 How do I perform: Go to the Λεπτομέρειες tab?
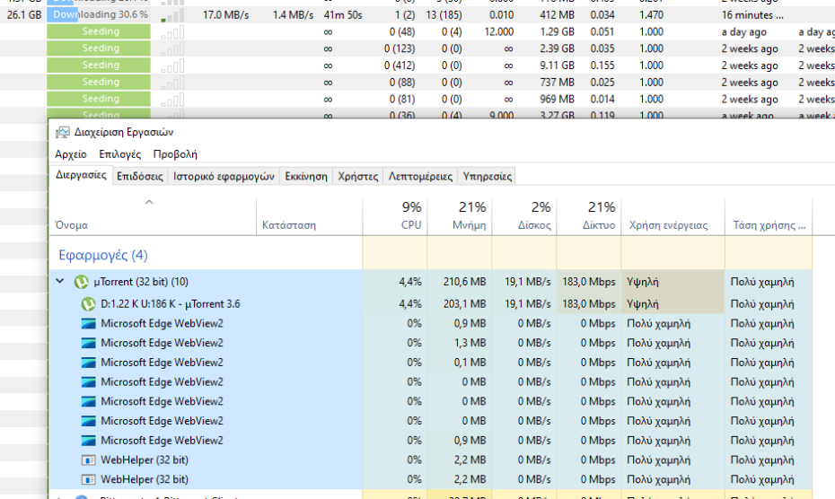[x=420, y=177]
